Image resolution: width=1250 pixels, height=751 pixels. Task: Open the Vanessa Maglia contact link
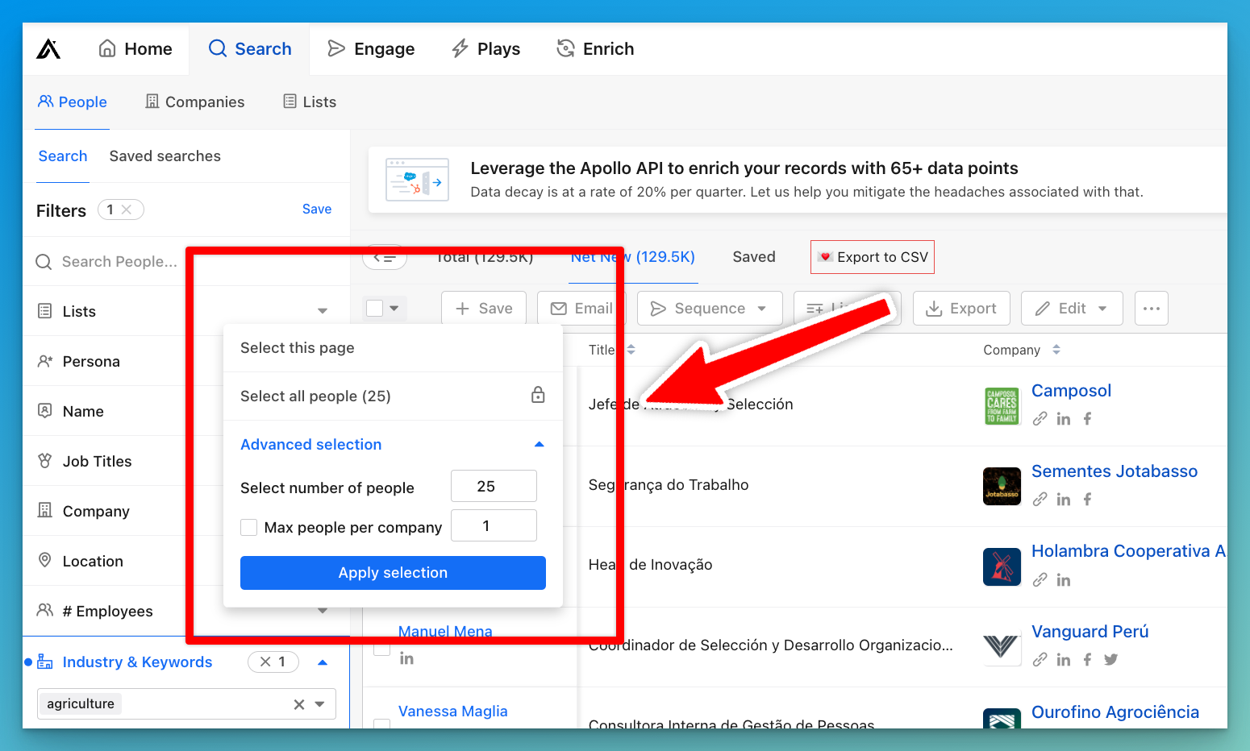point(453,712)
